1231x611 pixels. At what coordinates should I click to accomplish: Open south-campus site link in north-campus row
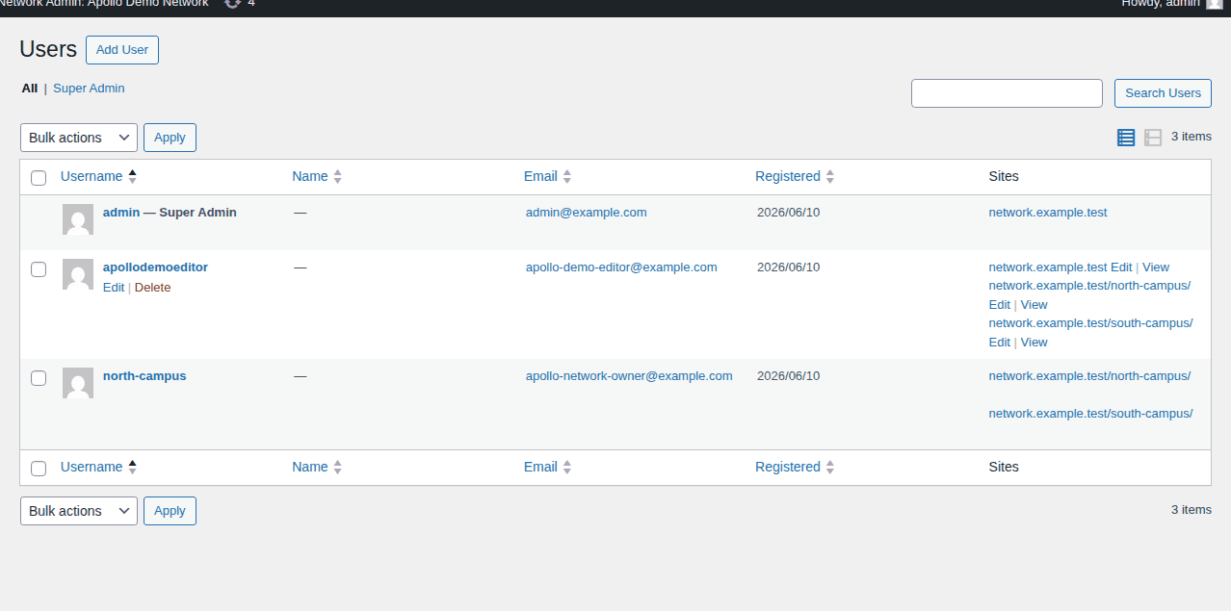pos(1090,414)
